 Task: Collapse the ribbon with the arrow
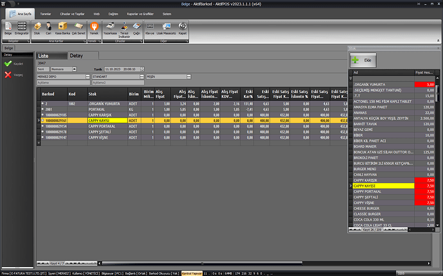(439, 40)
